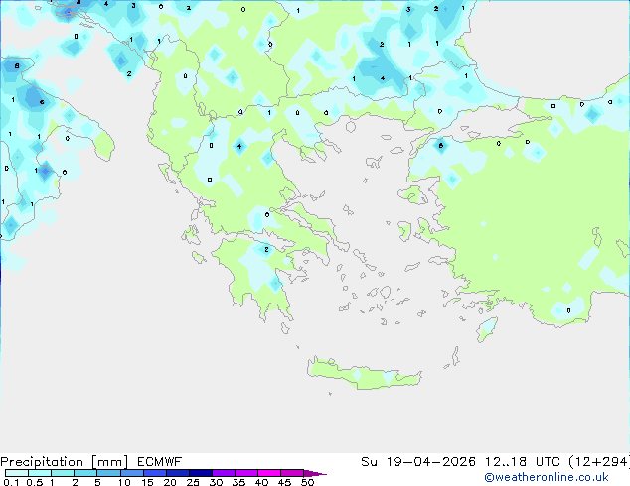
Task: Click the 30–35 mm legend color box
Action: (223, 473)
